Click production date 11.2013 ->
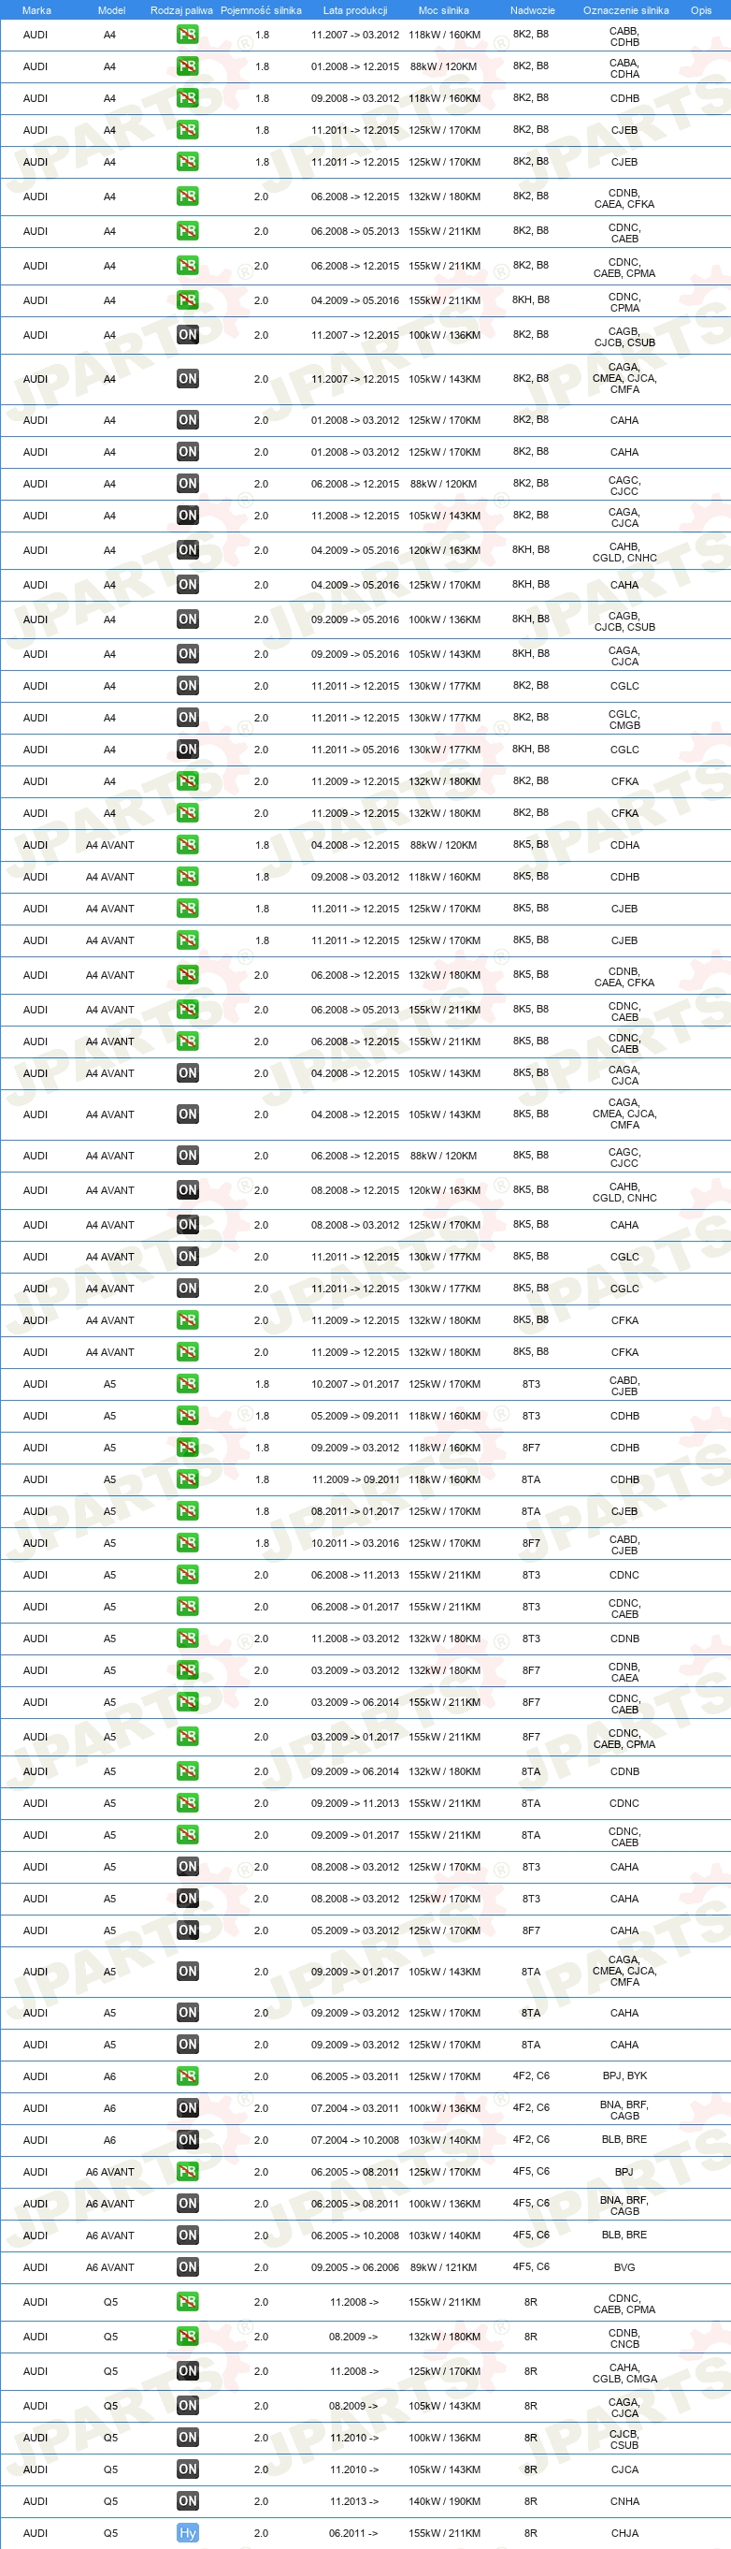The image size is (731, 2549). [353, 2501]
